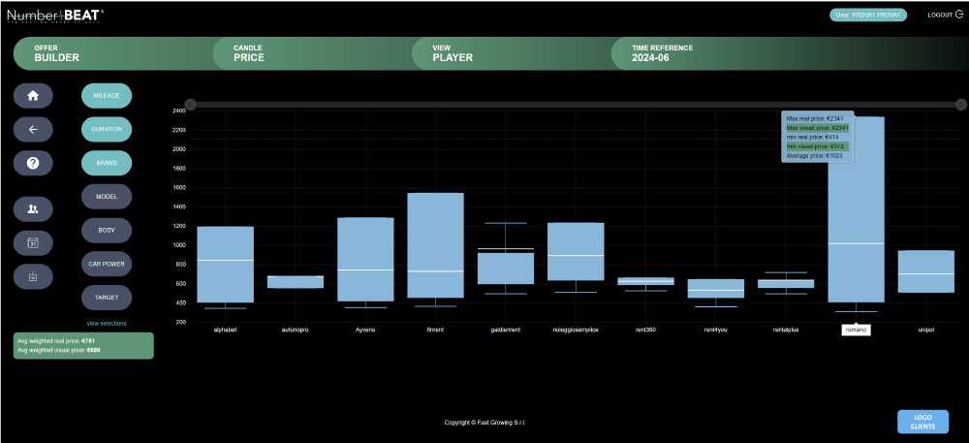The image size is (969, 443).
Task: Click the User: PROVA1 PROVA1 badge
Action: pos(867,15)
